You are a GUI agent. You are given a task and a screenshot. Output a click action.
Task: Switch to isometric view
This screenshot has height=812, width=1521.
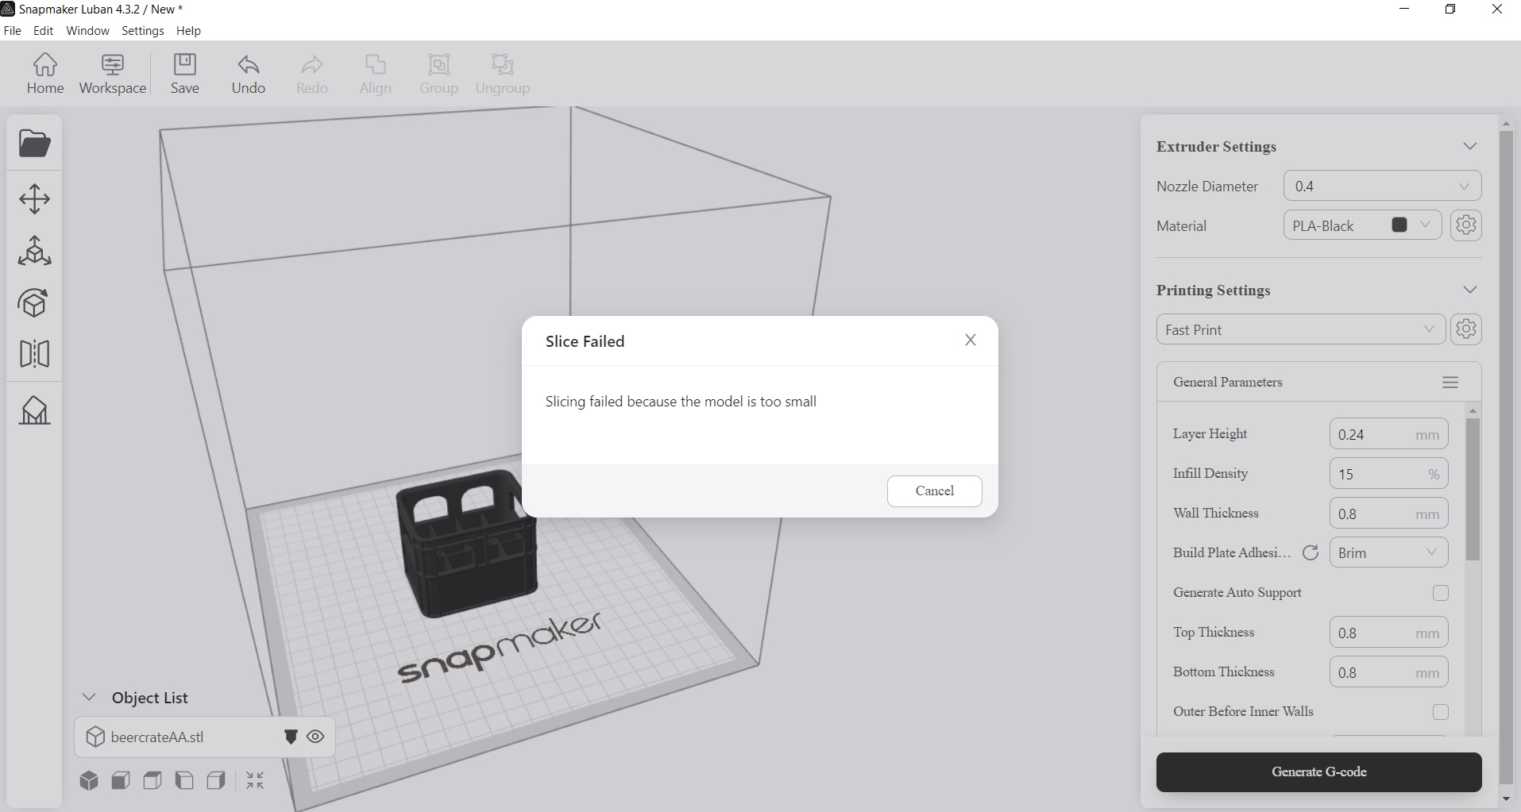click(89, 780)
